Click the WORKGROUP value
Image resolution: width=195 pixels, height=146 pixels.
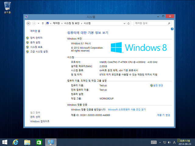pyautogui.click(x=106, y=99)
